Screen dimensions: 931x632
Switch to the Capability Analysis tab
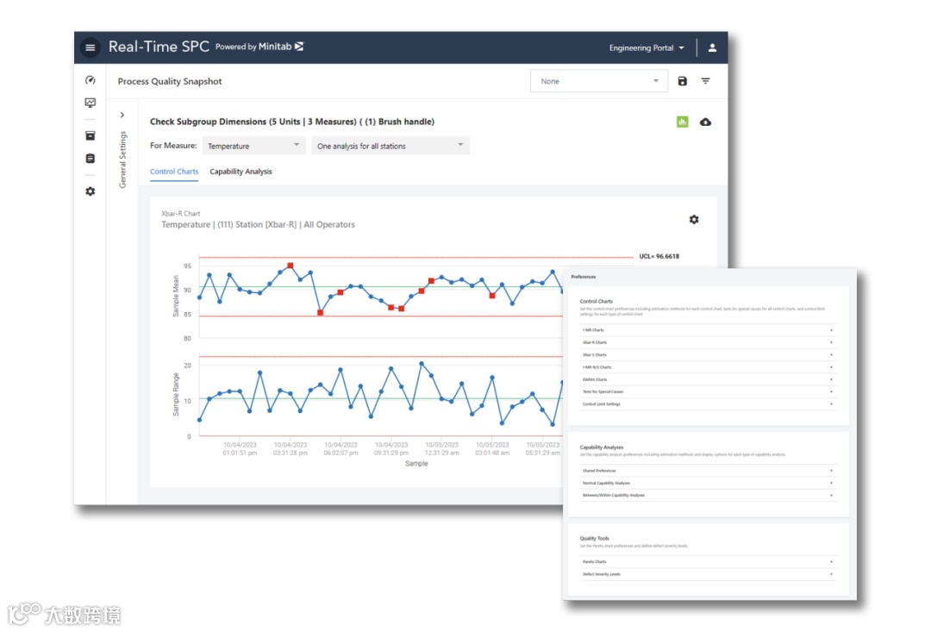241,171
